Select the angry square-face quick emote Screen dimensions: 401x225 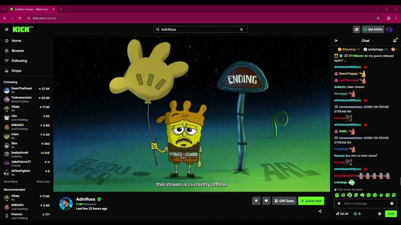[x=343, y=195]
